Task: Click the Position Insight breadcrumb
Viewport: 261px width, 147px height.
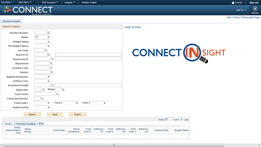Action: click(x=89, y=2)
